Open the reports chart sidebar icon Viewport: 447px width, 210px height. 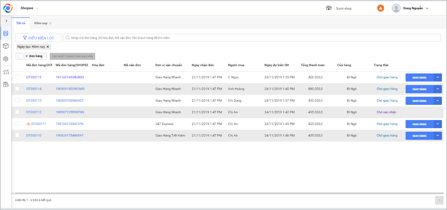(6, 72)
